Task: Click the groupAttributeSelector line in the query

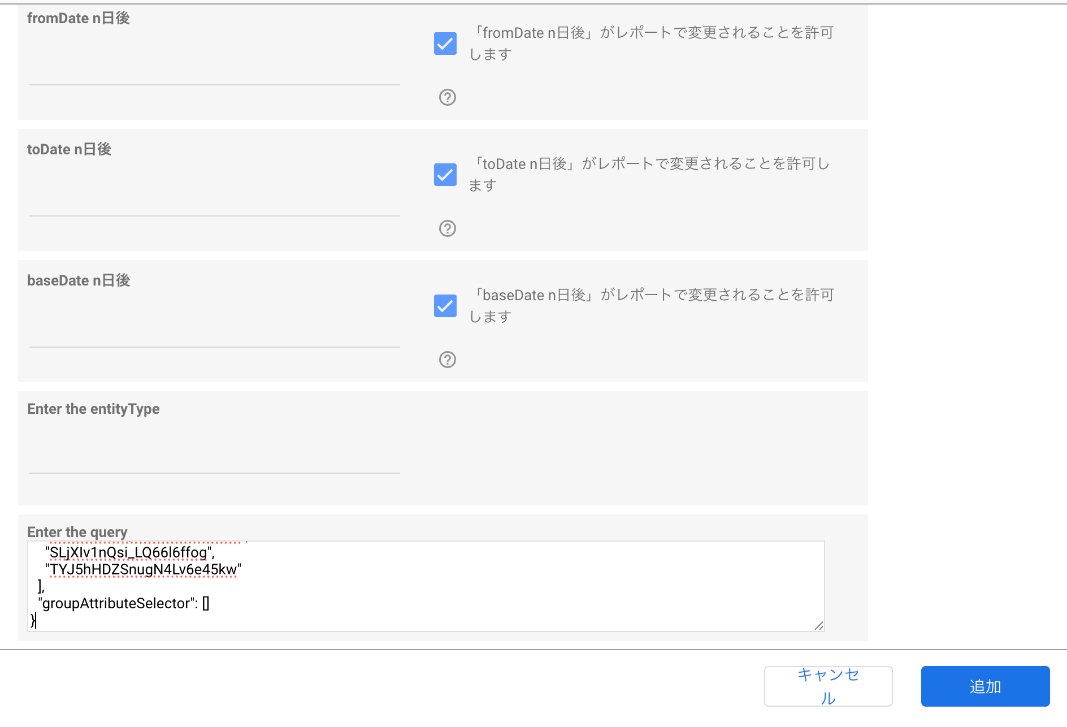Action: click(124, 603)
